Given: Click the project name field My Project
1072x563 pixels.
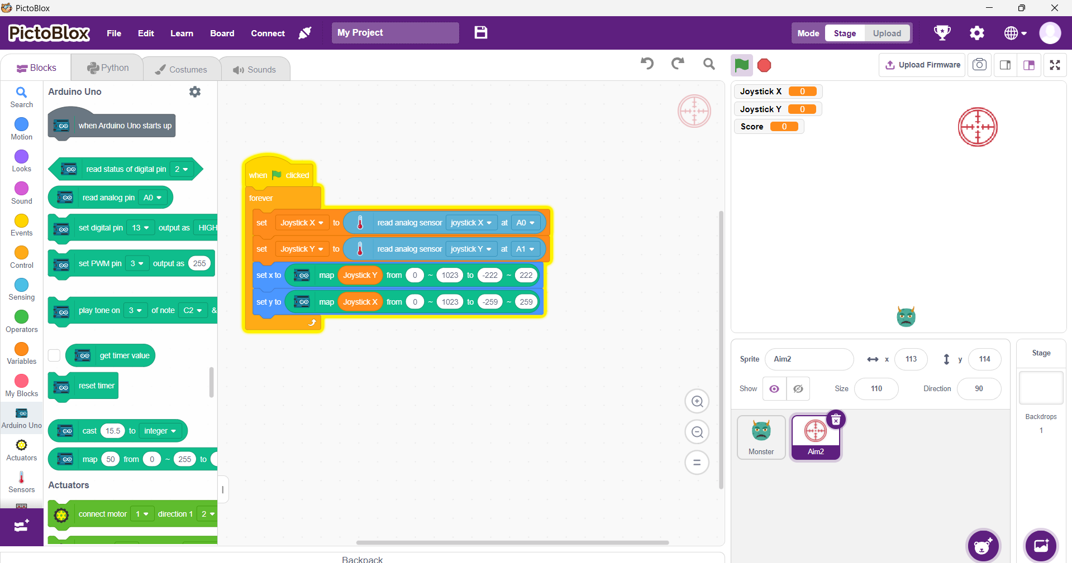Looking at the screenshot, I should click(395, 33).
